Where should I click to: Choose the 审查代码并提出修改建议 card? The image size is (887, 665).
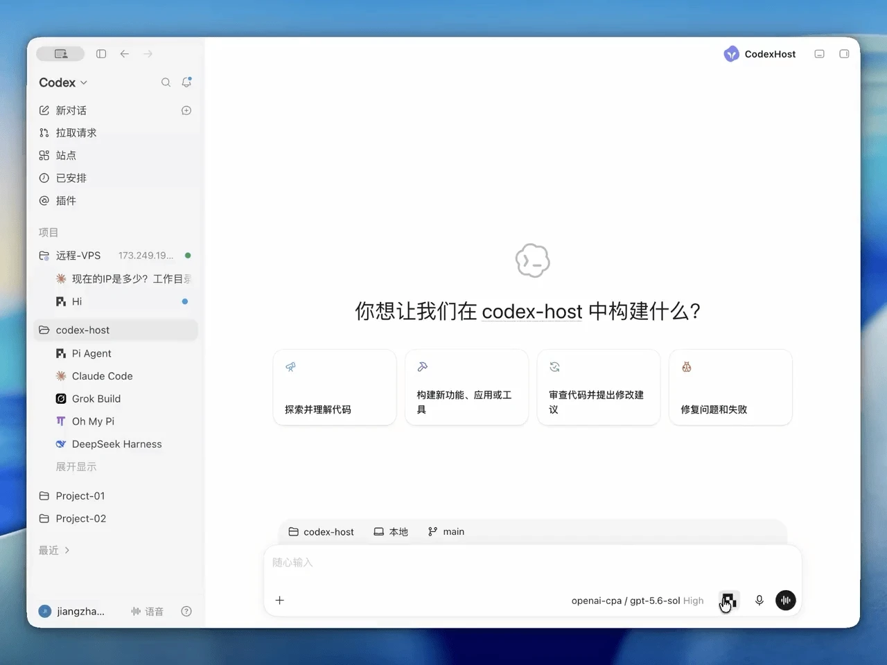599,387
